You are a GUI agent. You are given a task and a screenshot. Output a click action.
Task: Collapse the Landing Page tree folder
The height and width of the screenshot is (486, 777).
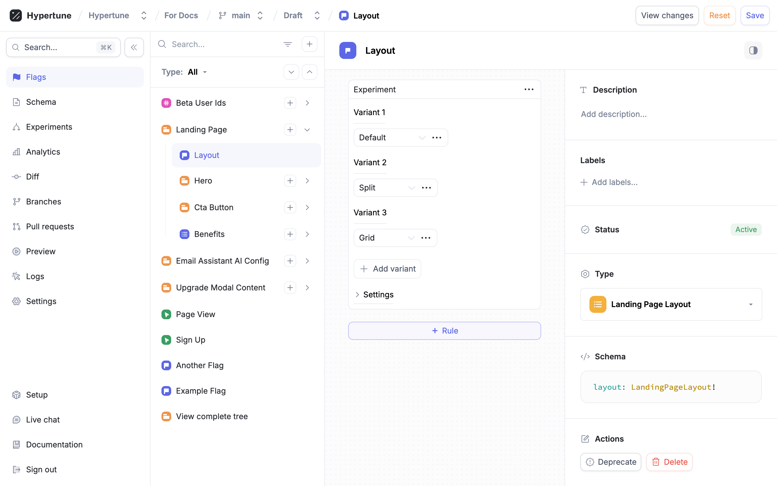(307, 130)
